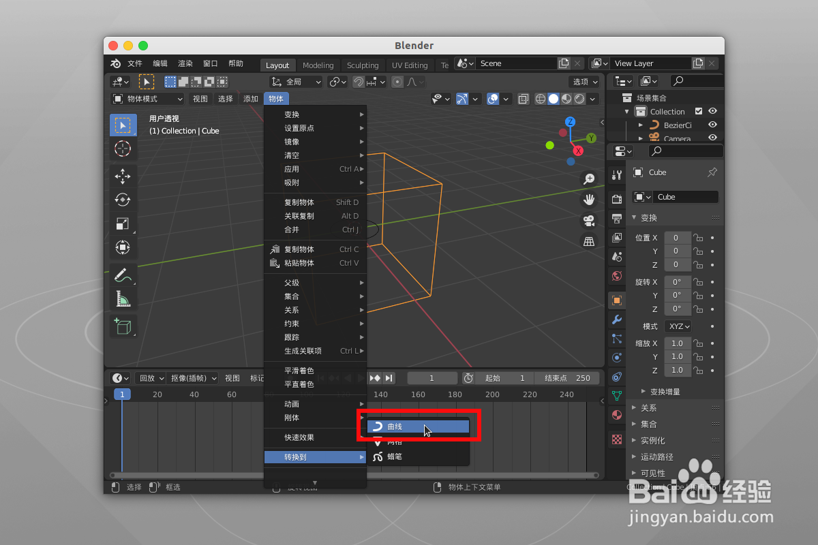Toggle visibility of BezierCi in the outliner
This screenshot has height=545, width=818.
712,125
